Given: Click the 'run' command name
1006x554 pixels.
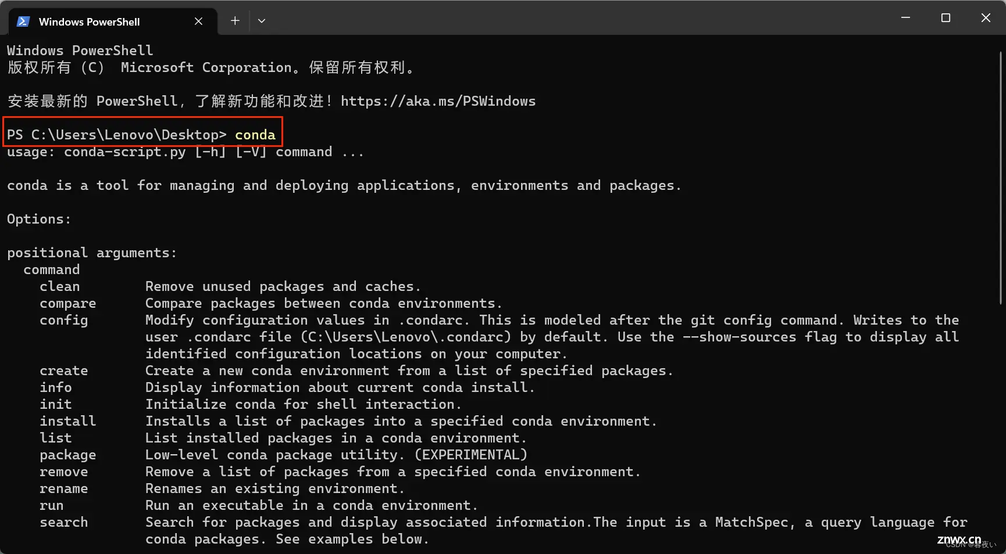Looking at the screenshot, I should tap(52, 505).
